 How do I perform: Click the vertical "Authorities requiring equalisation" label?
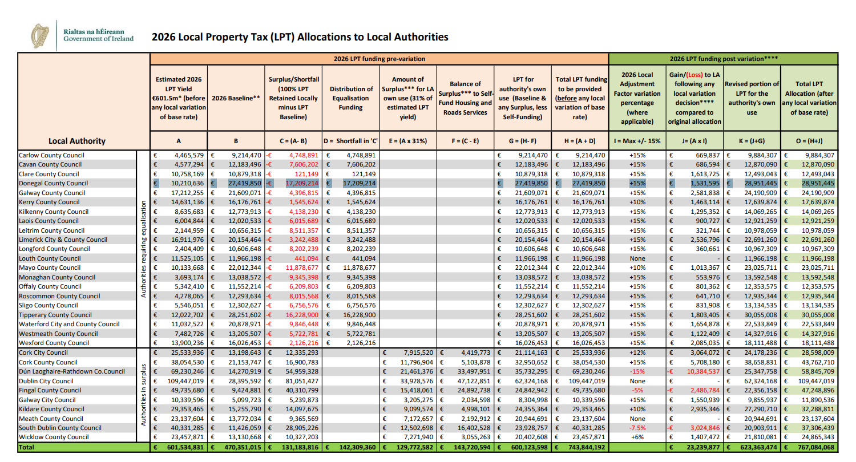click(144, 249)
